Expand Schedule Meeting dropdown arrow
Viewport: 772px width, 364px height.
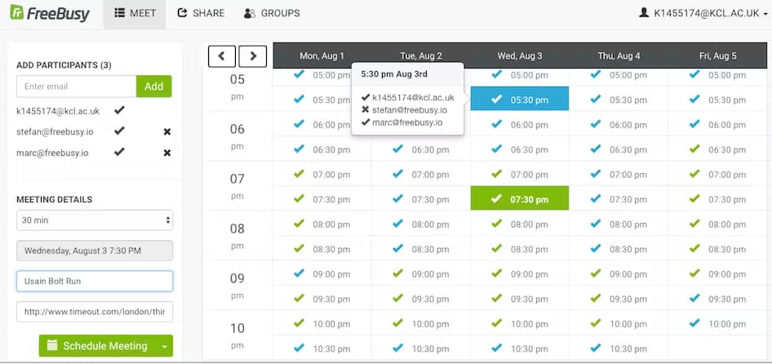pyautogui.click(x=165, y=346)
